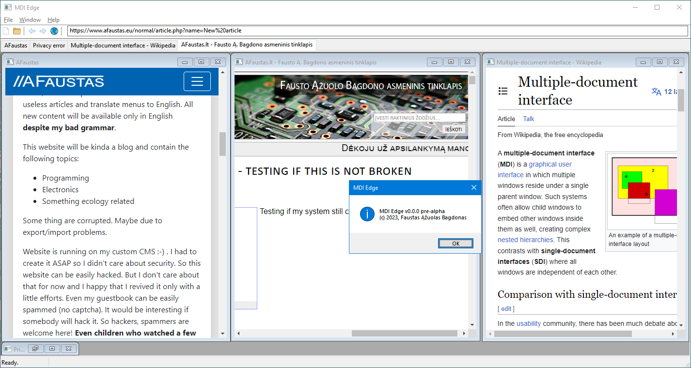This screenshot has width=691, height=368.
Task: Click the AFaustas.lt child window icon
Action: tap(239, 62)
